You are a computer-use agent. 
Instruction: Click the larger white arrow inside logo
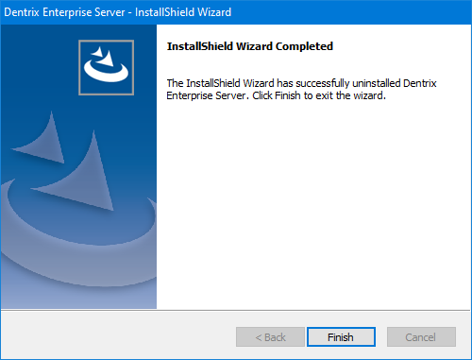107,59
